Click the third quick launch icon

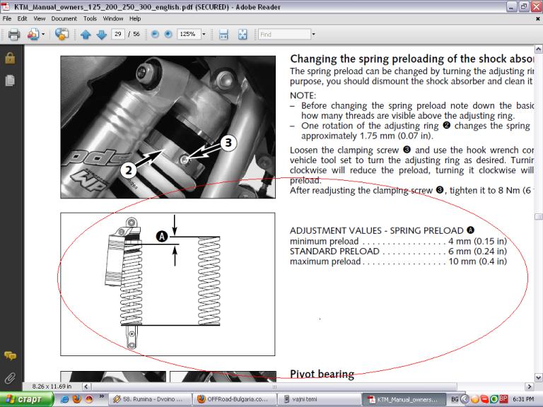point(89,399)
